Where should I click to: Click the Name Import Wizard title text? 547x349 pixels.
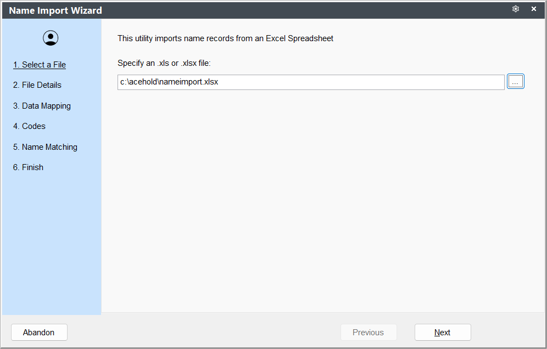[x=55, y=10]
